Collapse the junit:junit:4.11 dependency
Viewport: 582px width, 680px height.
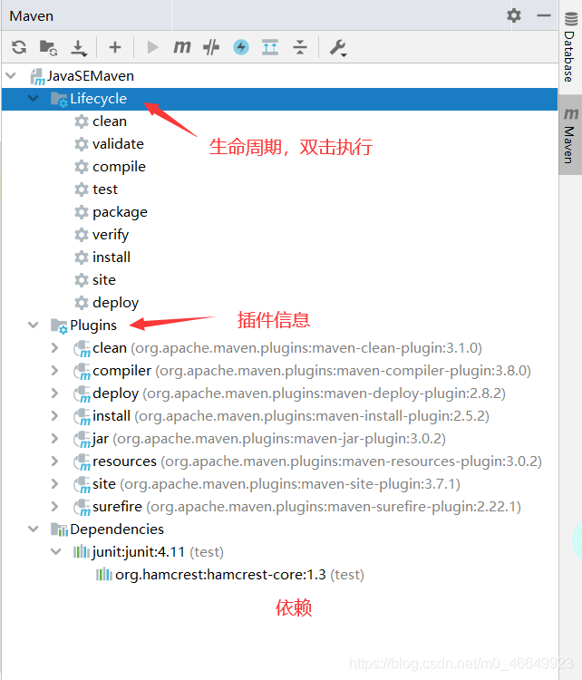pyautogui.click(x=56, y=551)
